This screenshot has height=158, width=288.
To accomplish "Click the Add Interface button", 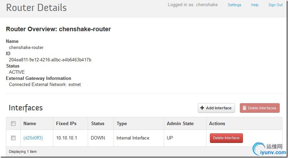I will click(216, 108).
